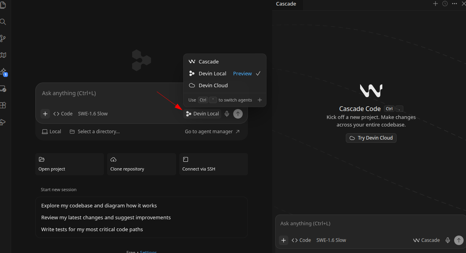This screenshot has height=253, width=466.
Task: Choose Review my latest changes suggestion
Action: pos(106,217)
